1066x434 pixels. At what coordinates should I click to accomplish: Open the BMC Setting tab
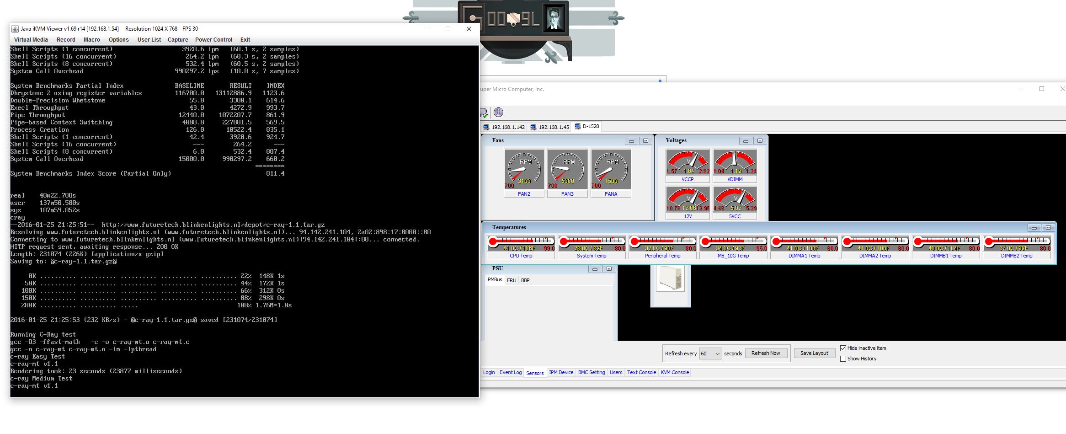(x=592, y=372)
